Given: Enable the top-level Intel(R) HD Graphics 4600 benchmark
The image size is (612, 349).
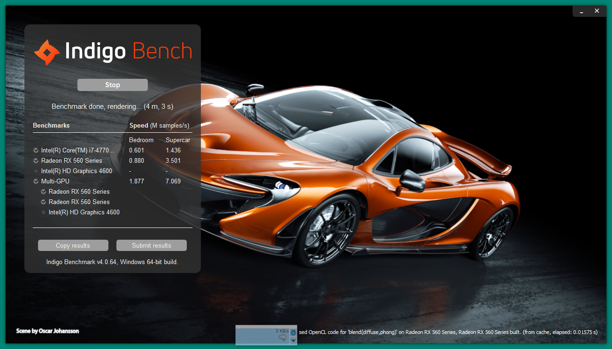Looking at the screenshot, I should coord(36,171).
